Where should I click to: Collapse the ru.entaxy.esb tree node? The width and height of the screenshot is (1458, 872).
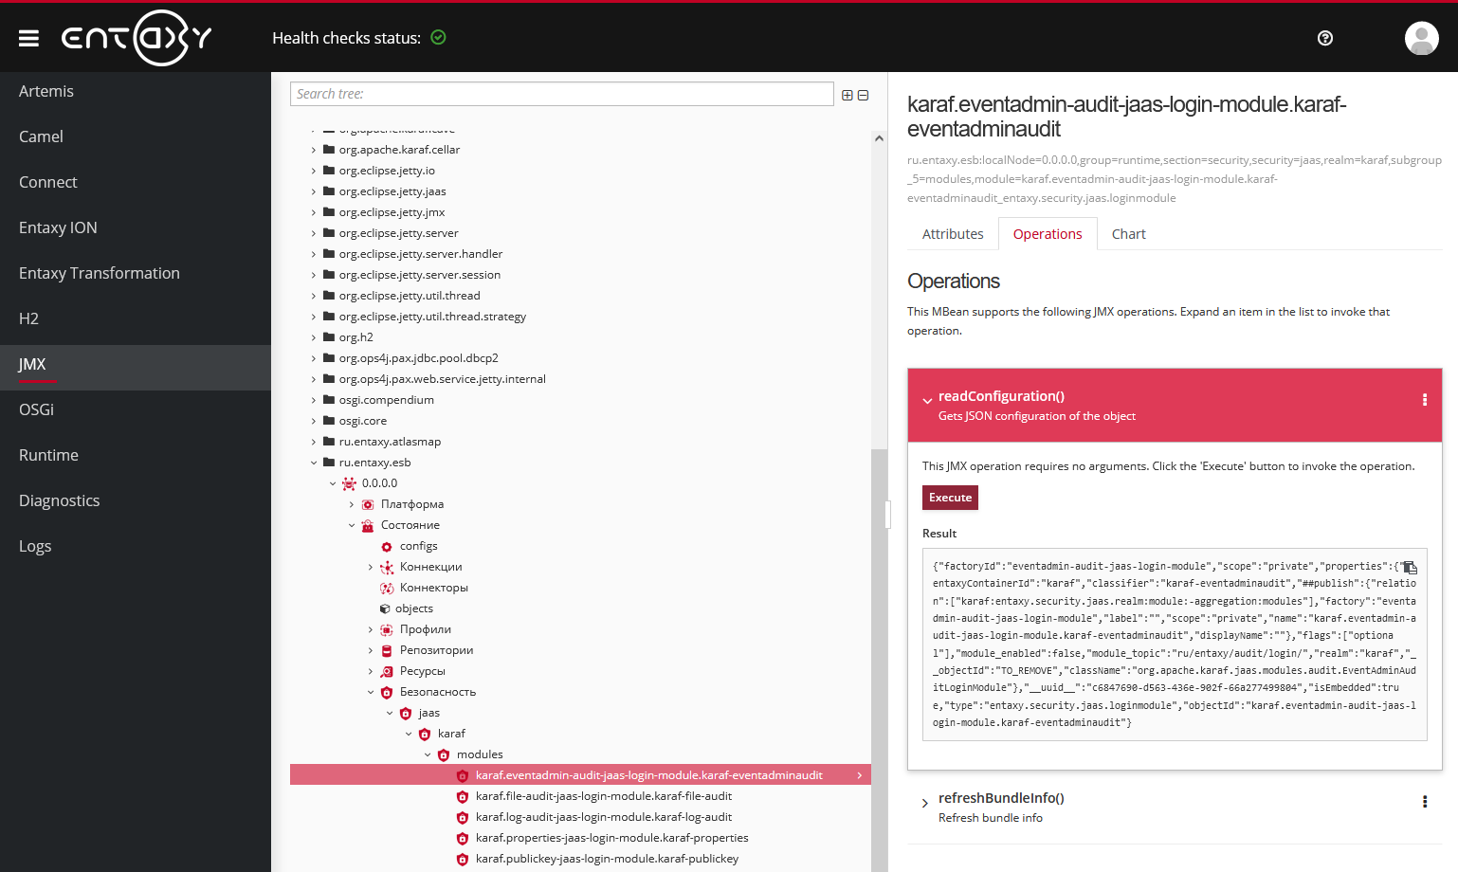[314, 462]
